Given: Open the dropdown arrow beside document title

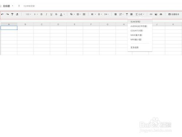Looking at the screenshot, I should (12, 6).
